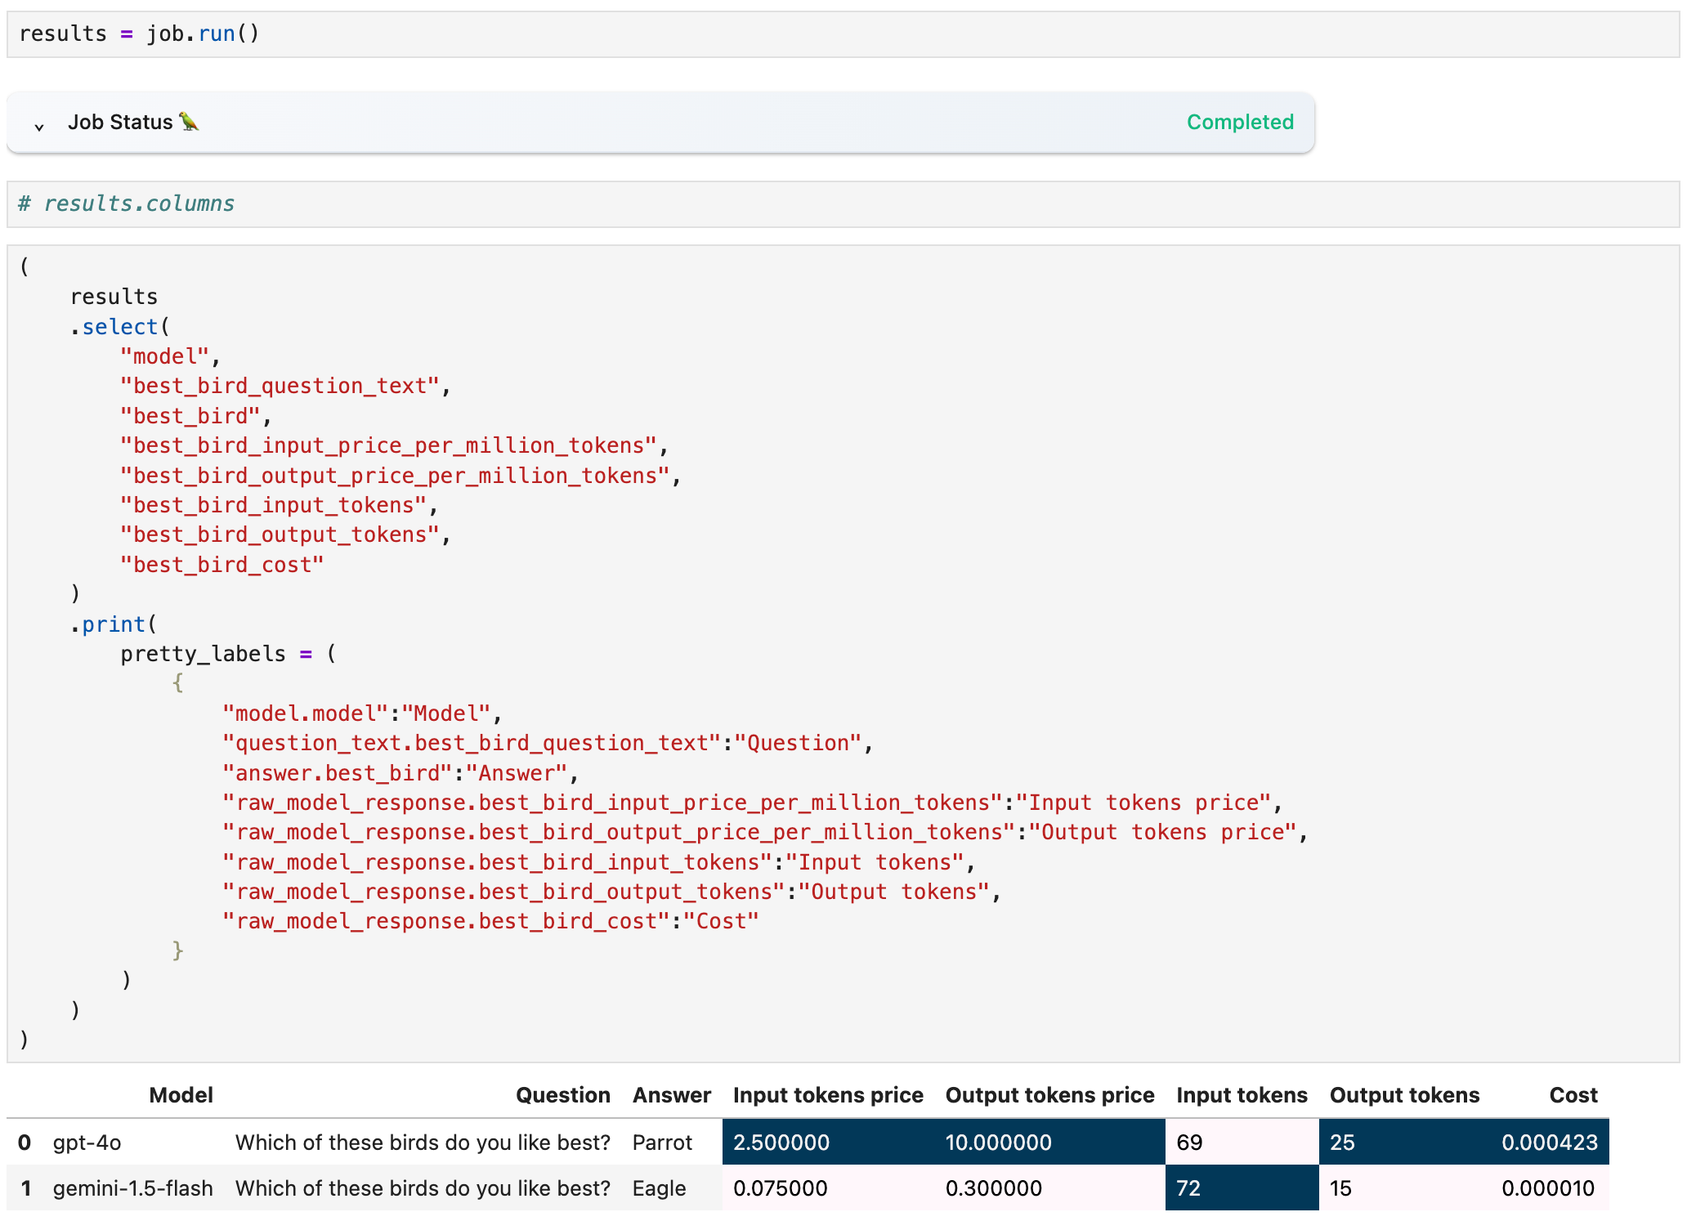This screenshot has width=1687, height=1221.
Task: Click the 'gemini-1.5-flash' model cell
Action: point(133,1188)
